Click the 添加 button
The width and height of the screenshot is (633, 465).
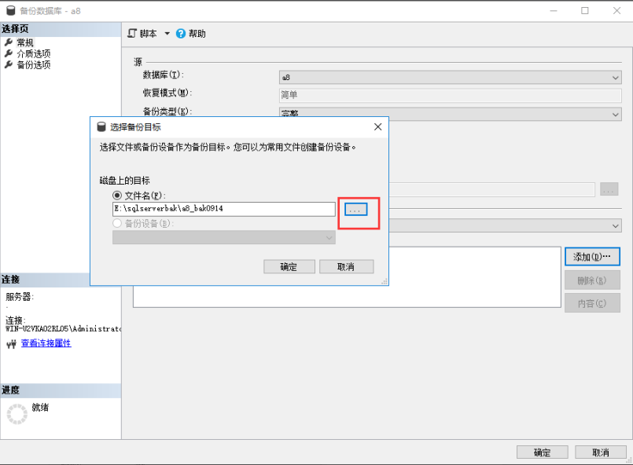tap(592, 257)
